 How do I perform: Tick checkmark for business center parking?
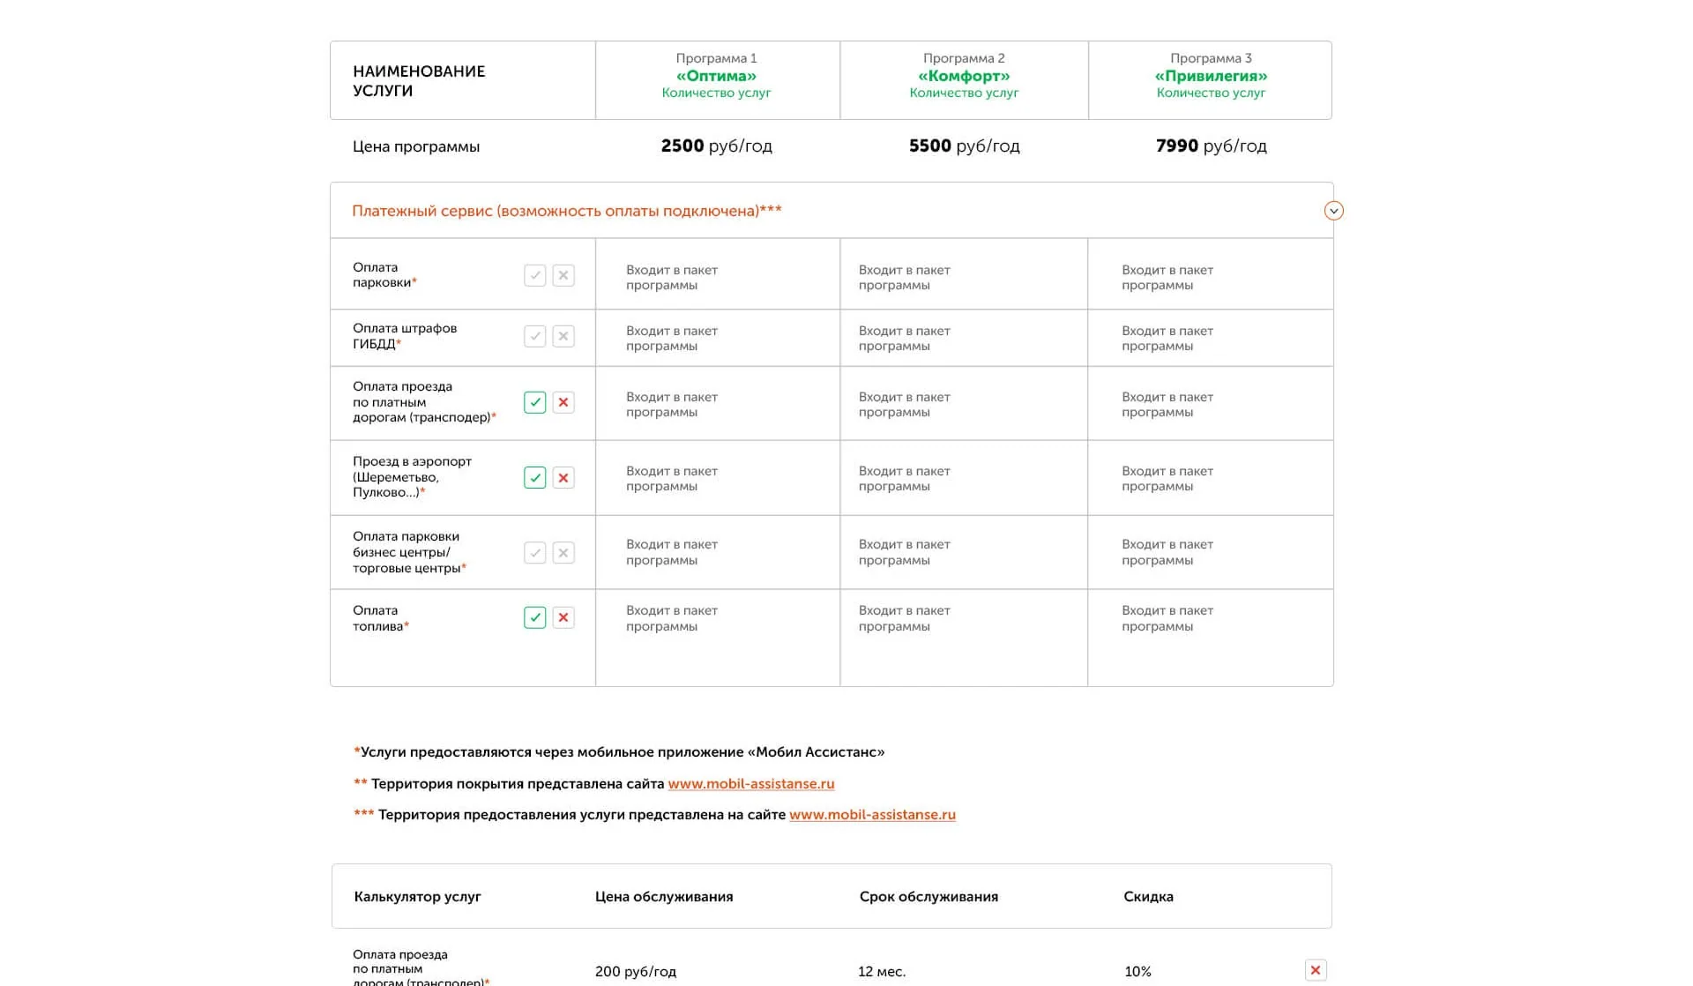(534, 553)
